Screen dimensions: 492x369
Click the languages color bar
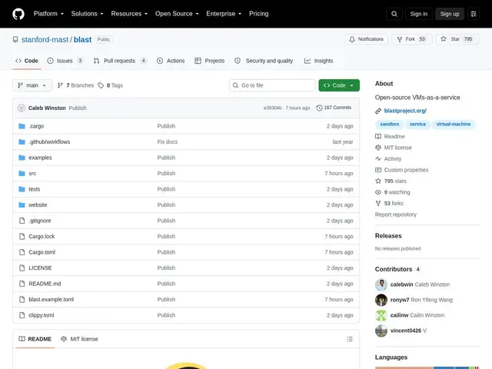[x=427, y=367]
